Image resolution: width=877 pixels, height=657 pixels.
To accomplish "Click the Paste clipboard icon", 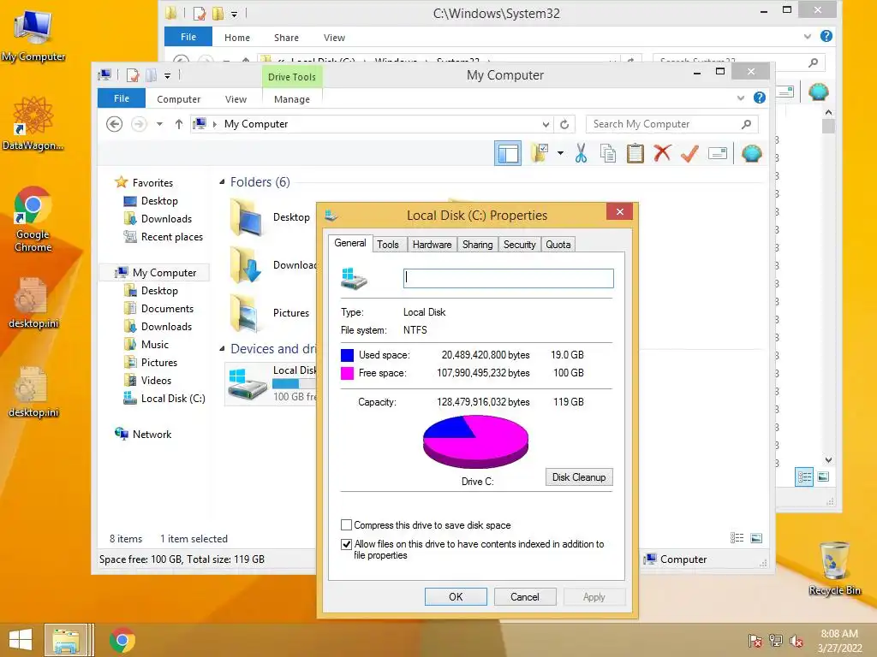I will [635, 153].
